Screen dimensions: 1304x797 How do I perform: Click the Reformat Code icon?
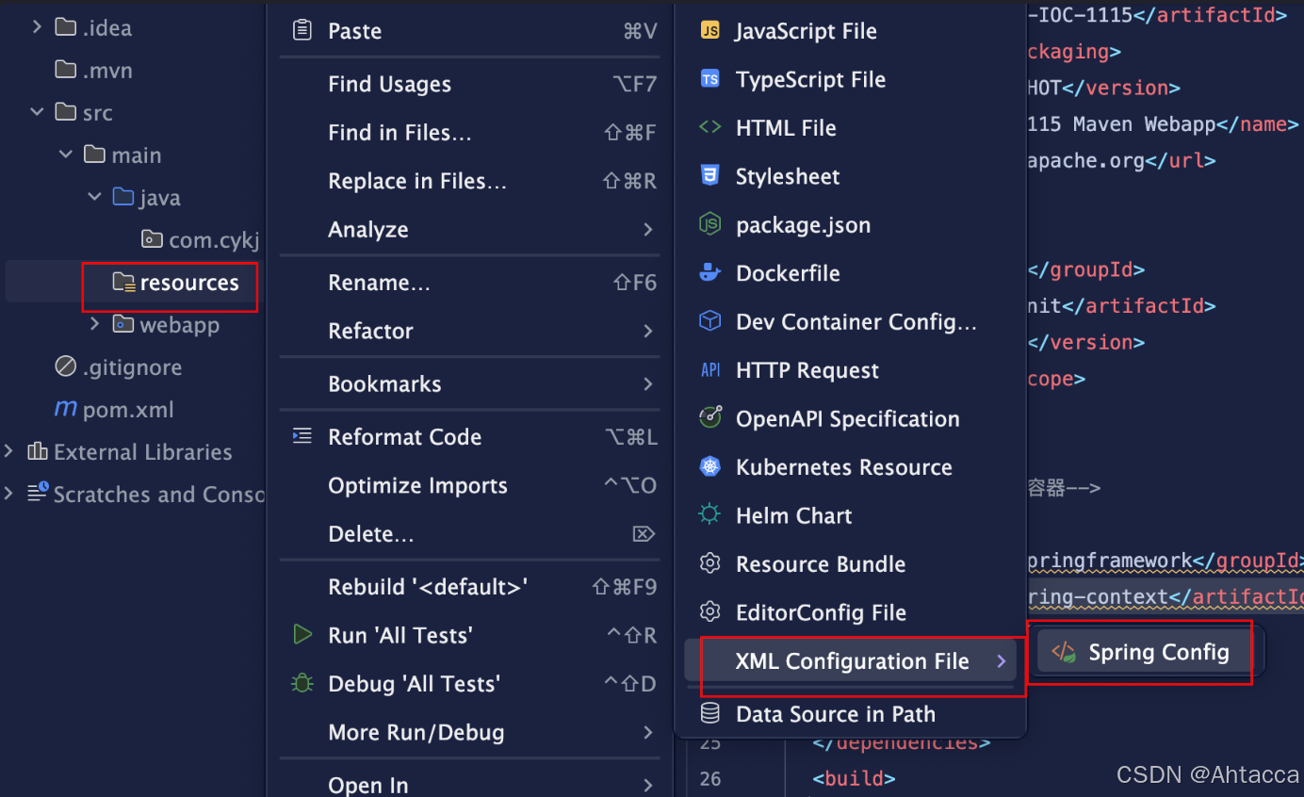pos(302,436)
